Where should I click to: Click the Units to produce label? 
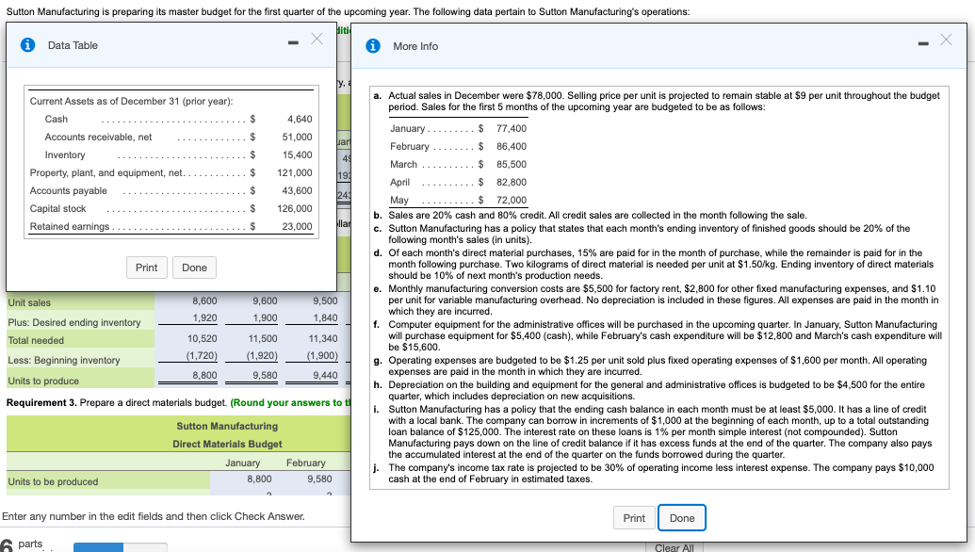pyautogui.click(x=43, y=382)
